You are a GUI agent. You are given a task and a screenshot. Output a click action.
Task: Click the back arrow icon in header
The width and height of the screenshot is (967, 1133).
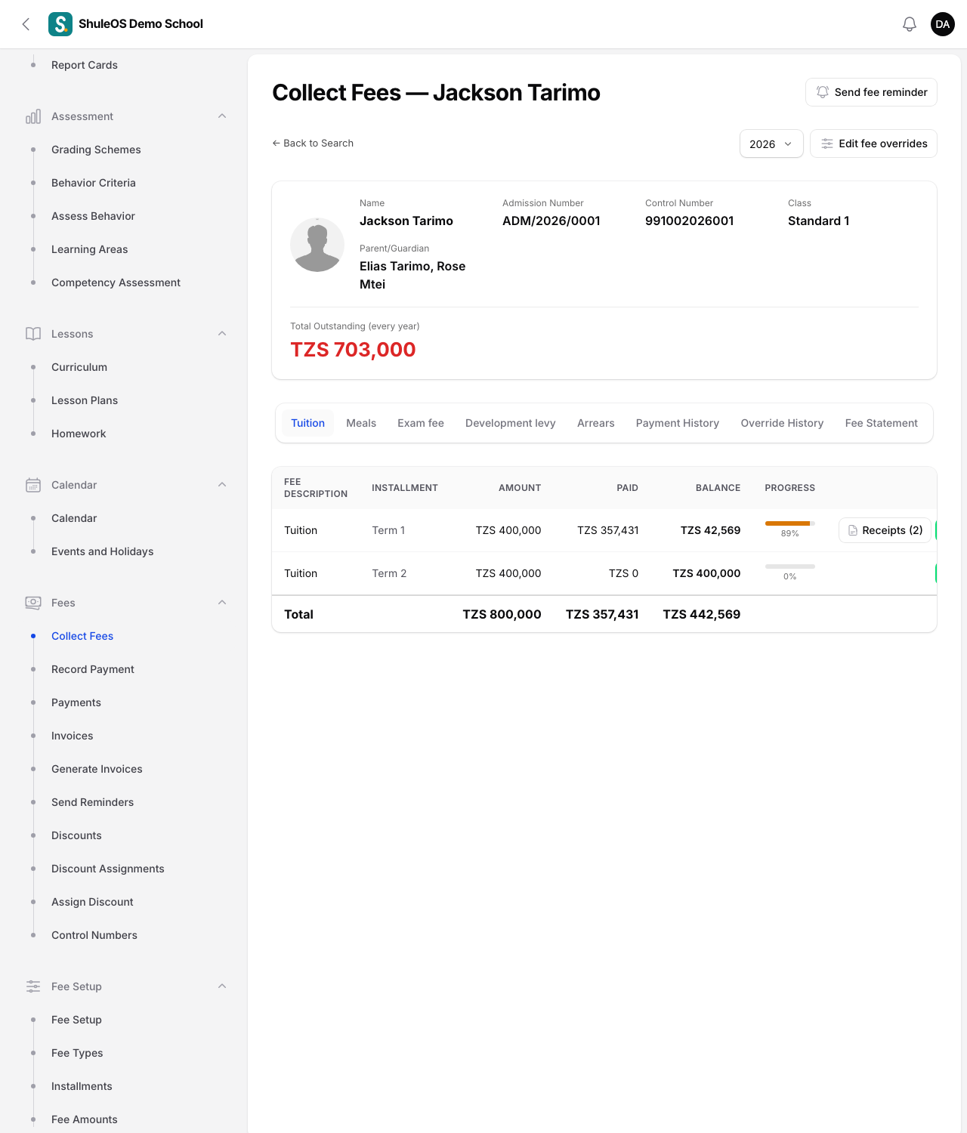coord(26,24)
